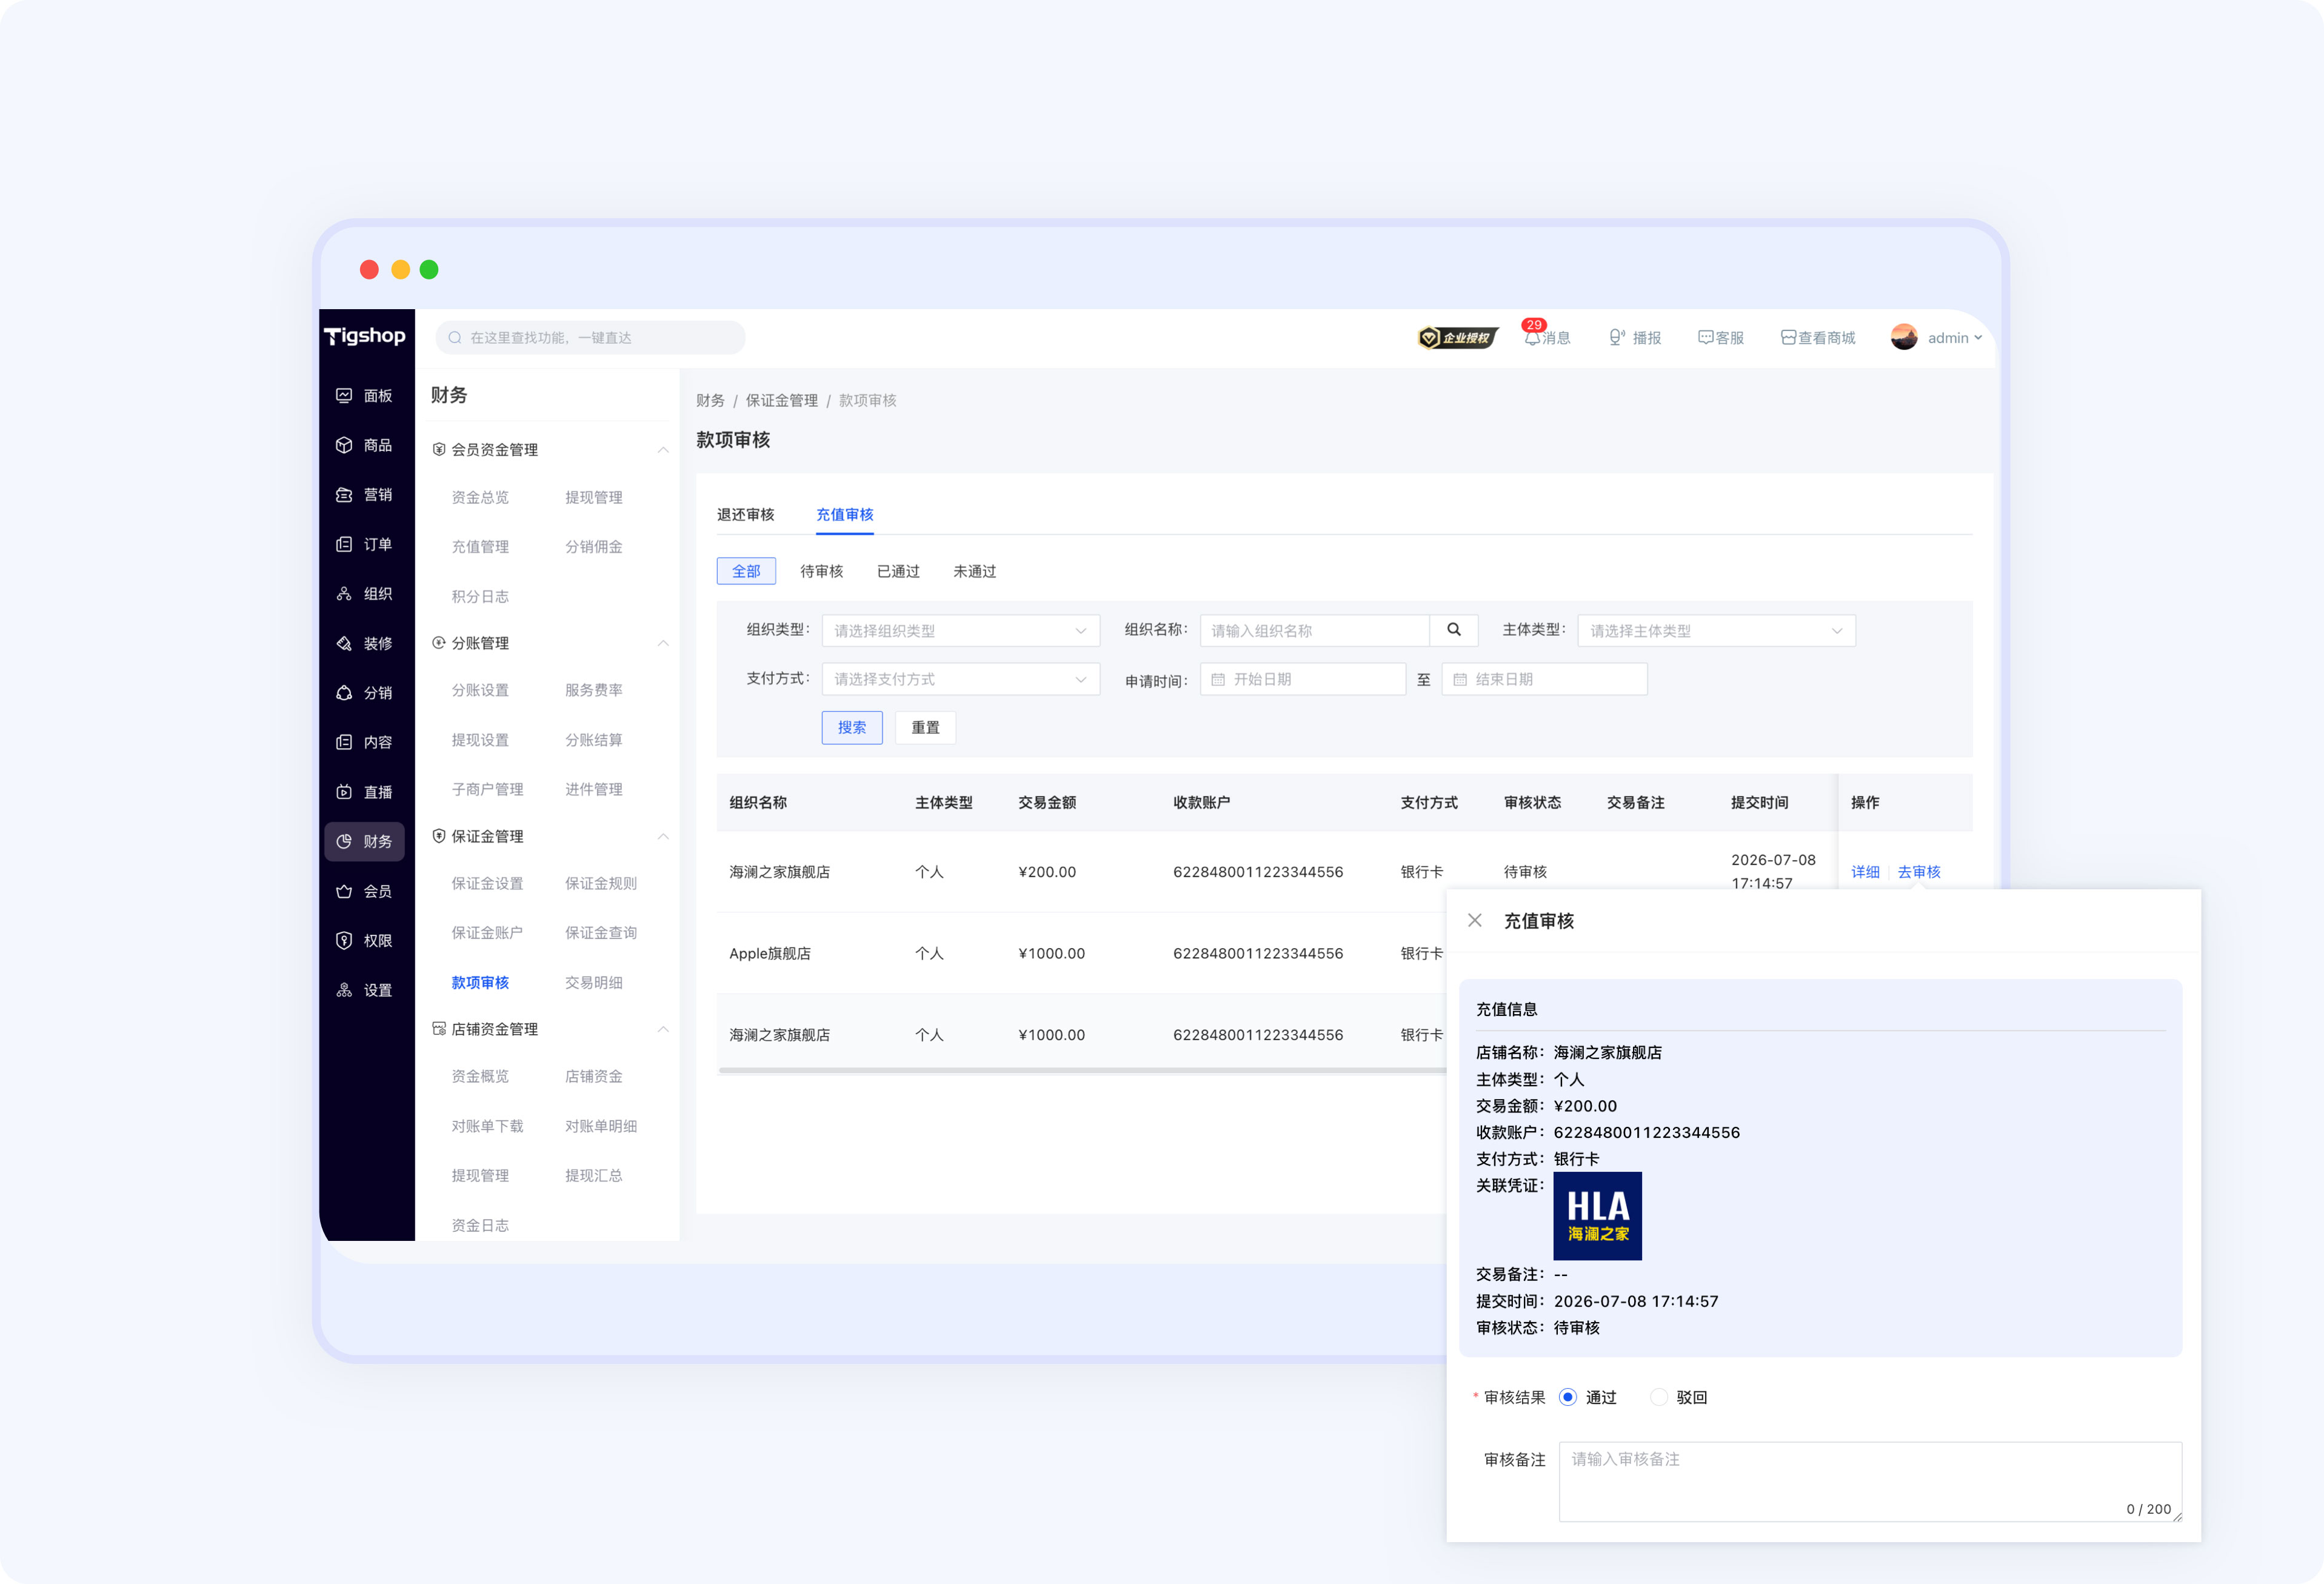
Task: Open the 商品 sidebar icon
Action: coord(344,445)
